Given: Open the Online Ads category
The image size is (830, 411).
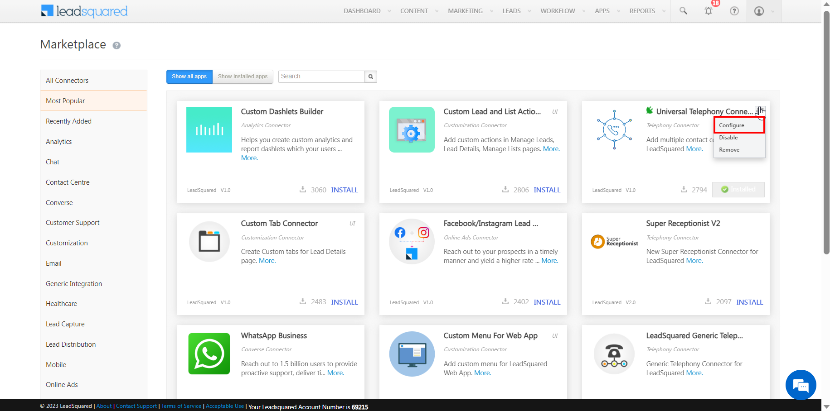Looking at the screenshot, I should 93,385.
